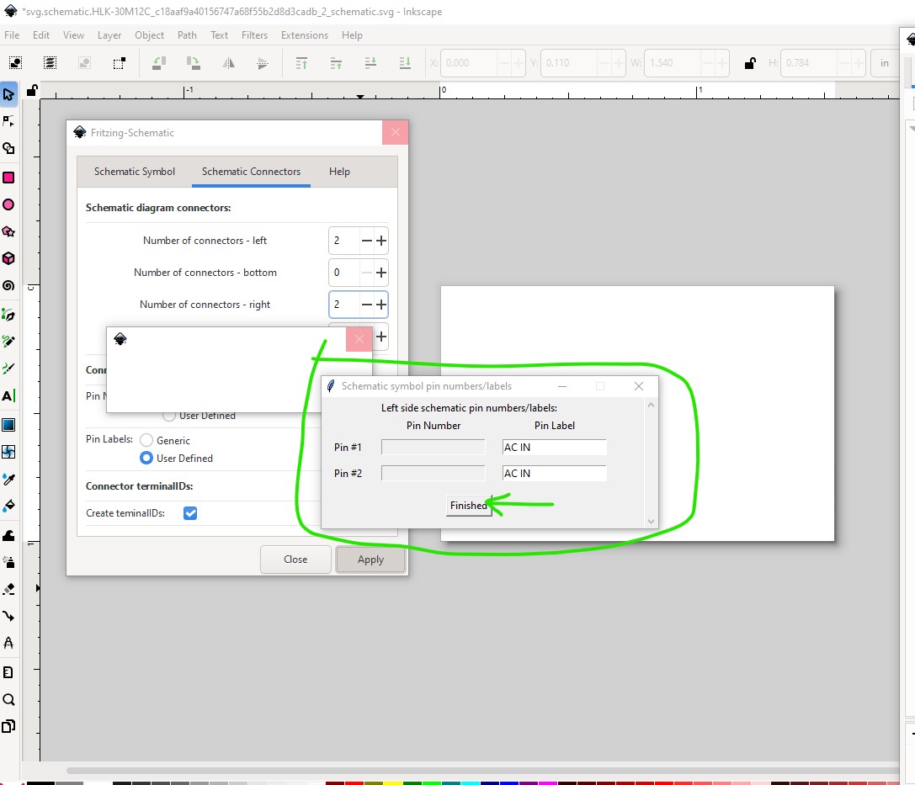Viewport: 915px width, 785px height.
Task: Select the Node editing tool
Action: click(x=8, y=121)
